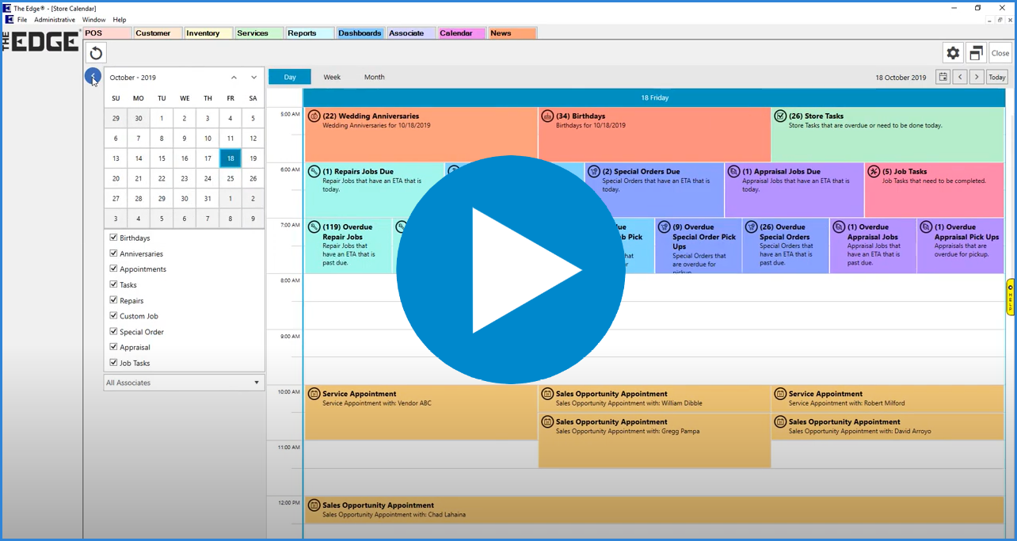This screenshot has width=1017, height=541.
Task: Click Overdue Special Order Pick Ups icon
Action: (664, 227)
